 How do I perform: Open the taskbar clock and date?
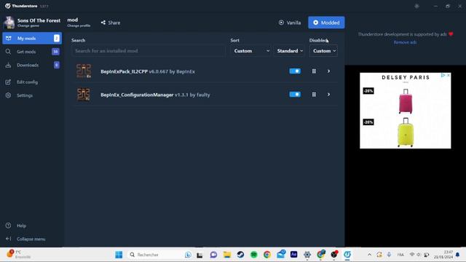click(x=443, y=255)
